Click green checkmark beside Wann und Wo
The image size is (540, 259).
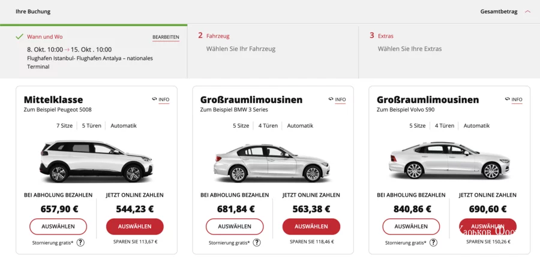[x=20, y=37]
